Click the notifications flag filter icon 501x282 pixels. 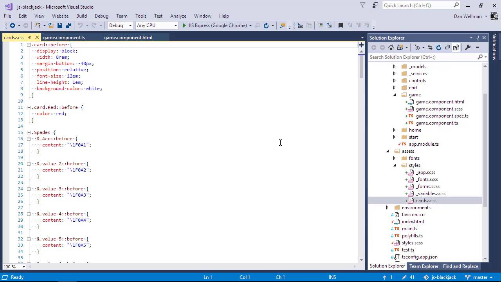(363, 5)
